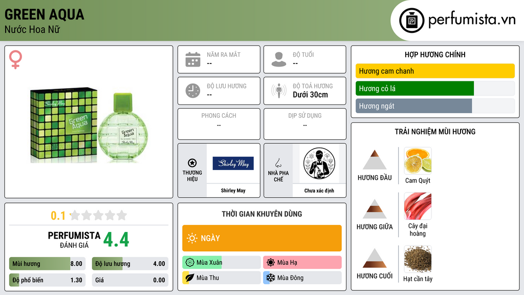The width and height of the screenshot is (524, 295).
Task: Click the Thời gian khuyên dùng heading
Action: (262, 214)
